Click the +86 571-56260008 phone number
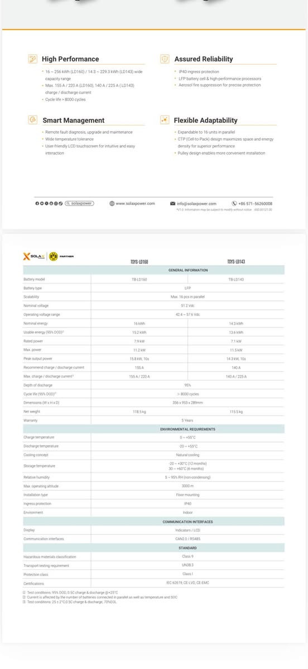This screenshot has height=669, width=308. click(x=255, y=204)
